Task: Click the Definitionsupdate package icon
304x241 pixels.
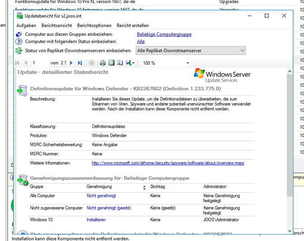Action: pyautogui.click(x=22, y=90)
